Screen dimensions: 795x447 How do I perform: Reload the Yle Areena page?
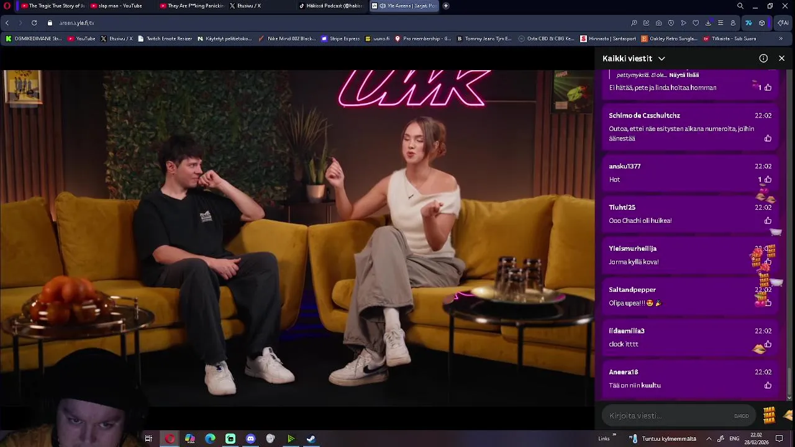(34, 23)
